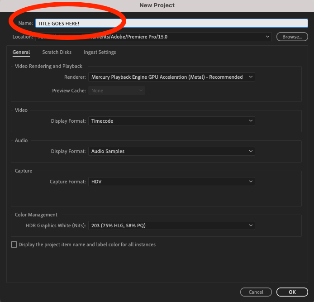The width and height of the screenshot is (314, 302).
Task: Switch to the General tab
Action: [21, 53]
